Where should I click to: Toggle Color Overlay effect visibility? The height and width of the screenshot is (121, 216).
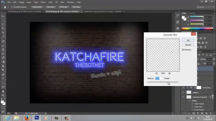pos(193,104)
